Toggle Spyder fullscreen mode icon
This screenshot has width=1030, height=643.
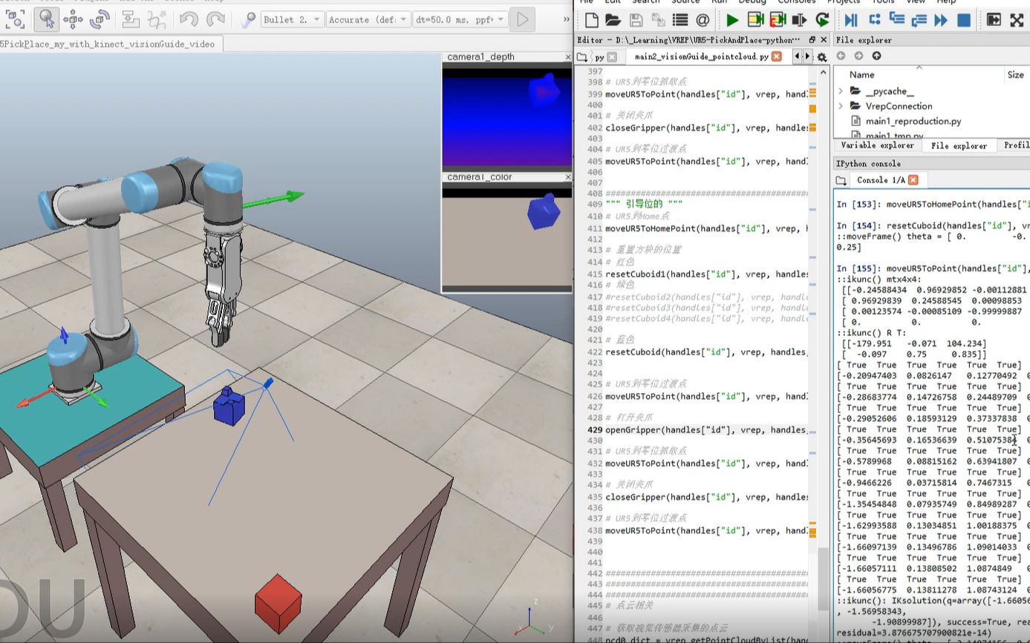1017,20
